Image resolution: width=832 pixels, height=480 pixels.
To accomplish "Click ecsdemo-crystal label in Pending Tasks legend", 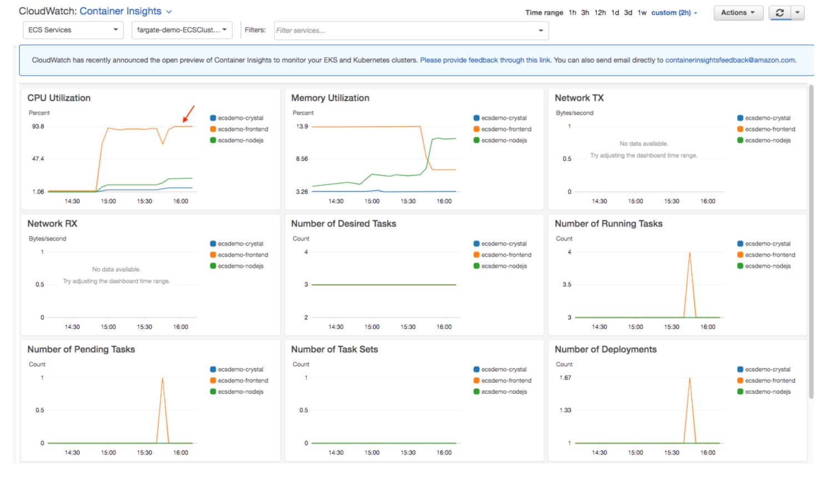I will coord(241,369).
